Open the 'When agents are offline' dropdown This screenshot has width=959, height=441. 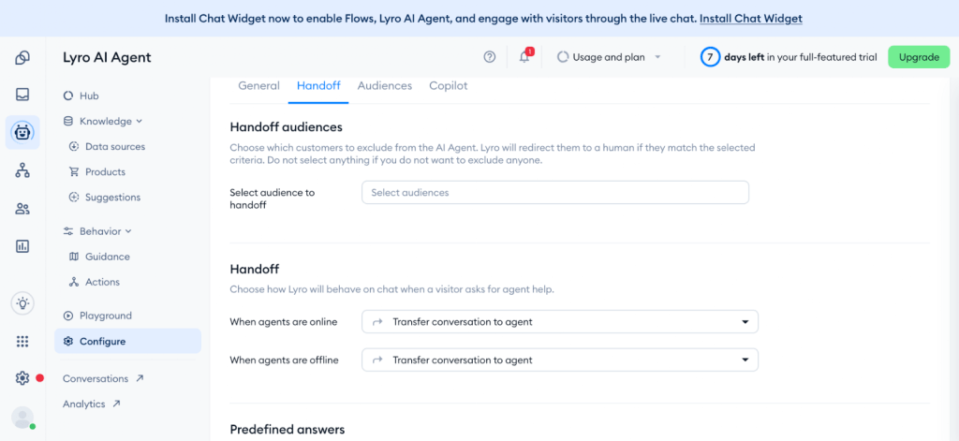pos(559,360)
